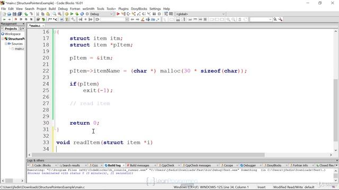Click line number 27 in the margin

point(46,103)
